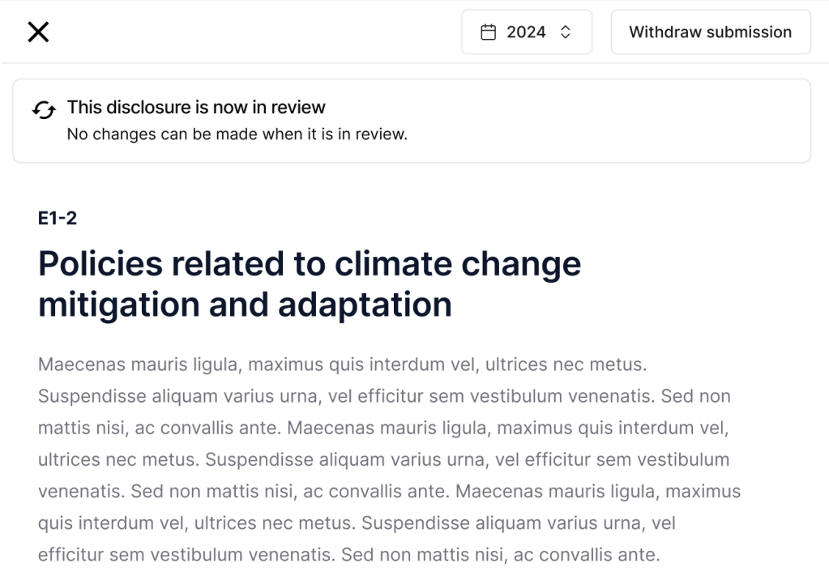Image resolution: width=829 pixels, height=584 pixels.
Task: Click the paragraph's first line starting "Maecenas mauris"
Action: [x=342, y=364]
